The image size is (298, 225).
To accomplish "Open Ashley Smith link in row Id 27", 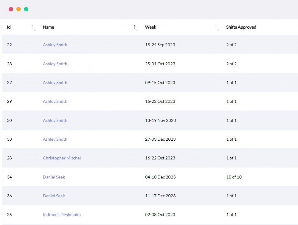I will pos(55,83).
